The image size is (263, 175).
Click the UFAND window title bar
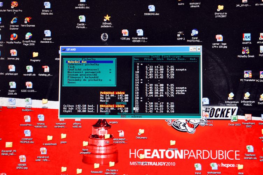click(x=122, y=49)
